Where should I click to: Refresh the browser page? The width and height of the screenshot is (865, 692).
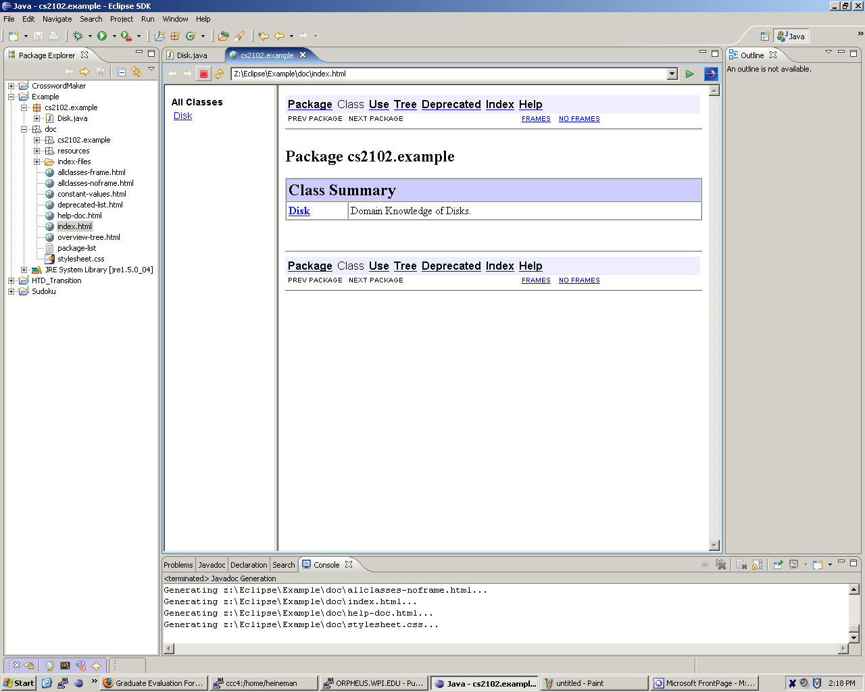(219, 74)
